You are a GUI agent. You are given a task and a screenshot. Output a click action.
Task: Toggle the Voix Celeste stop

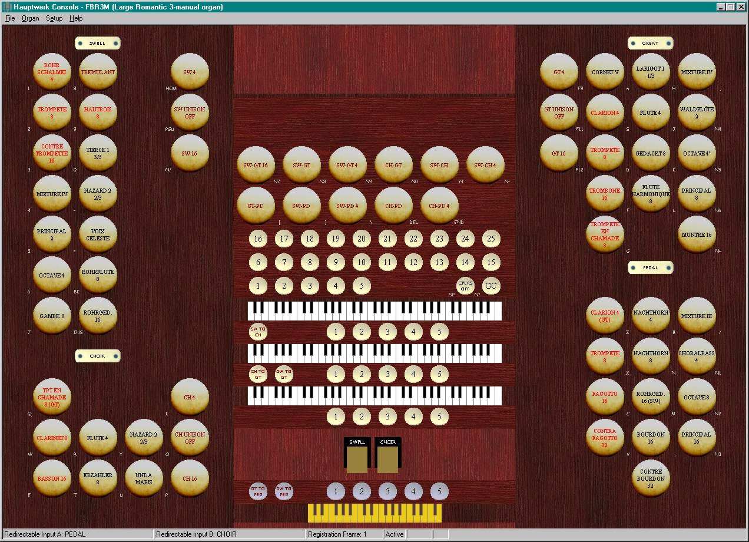pyautogui.click(x=98, y=234)
